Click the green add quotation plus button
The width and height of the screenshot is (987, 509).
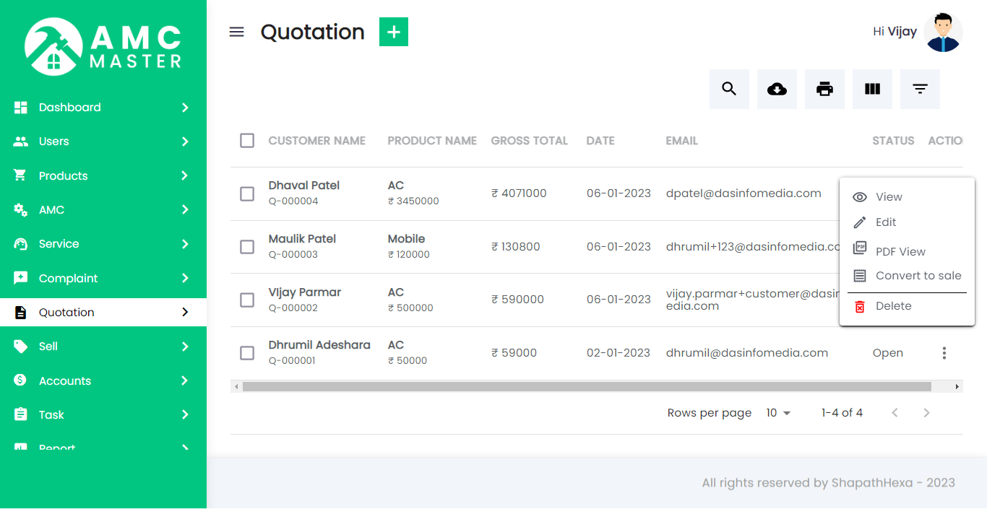[394, 32]
